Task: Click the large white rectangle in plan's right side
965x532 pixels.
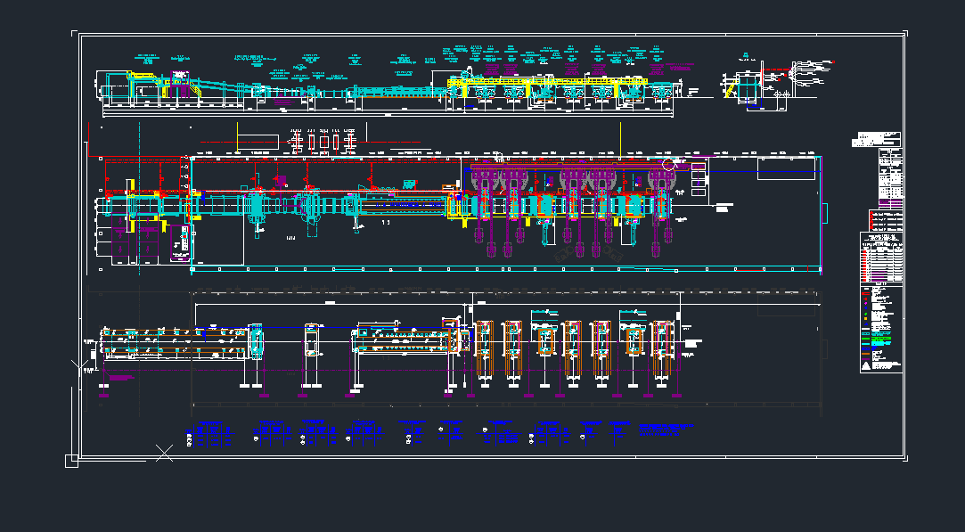Action: [x=785, y=168]
